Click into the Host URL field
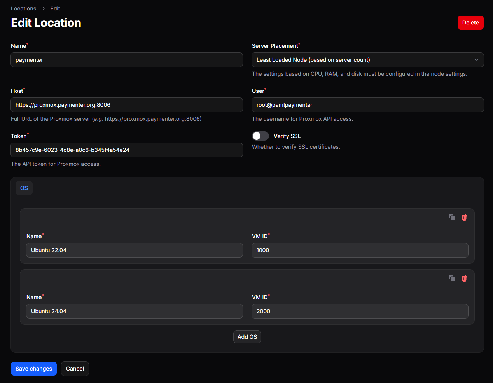 pyautogui.click(x=127, y=105)
